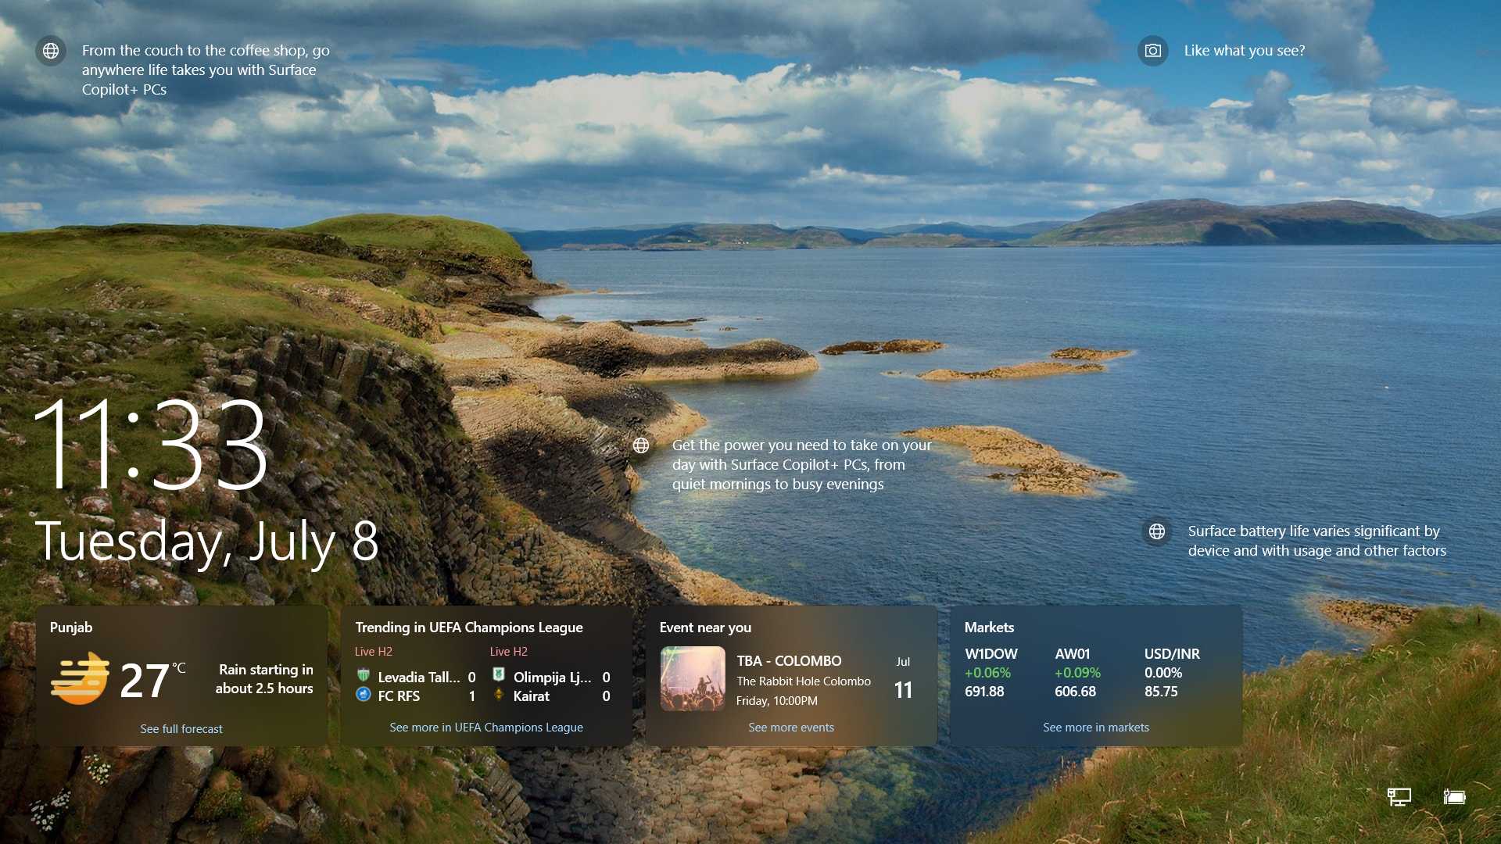Click the globe icon beside Surface battery life text

pos(1157,531)
